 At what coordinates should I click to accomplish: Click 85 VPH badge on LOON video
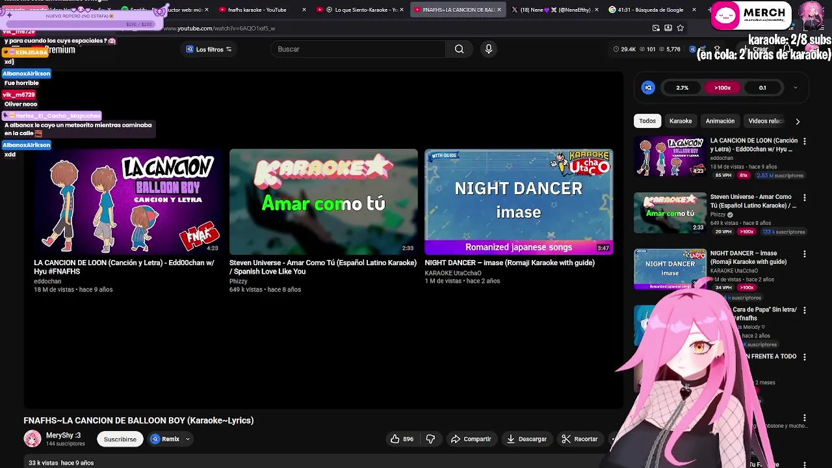(x=723, y=175)
